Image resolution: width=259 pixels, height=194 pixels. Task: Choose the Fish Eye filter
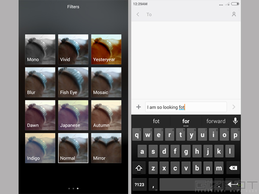pyautogui.click(x=73, y=82)
